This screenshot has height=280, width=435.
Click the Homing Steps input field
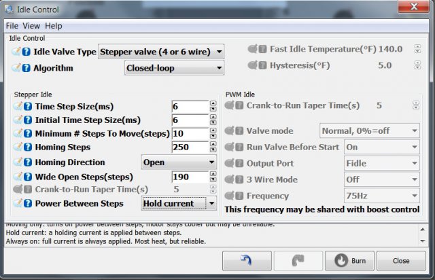(190, 147)
